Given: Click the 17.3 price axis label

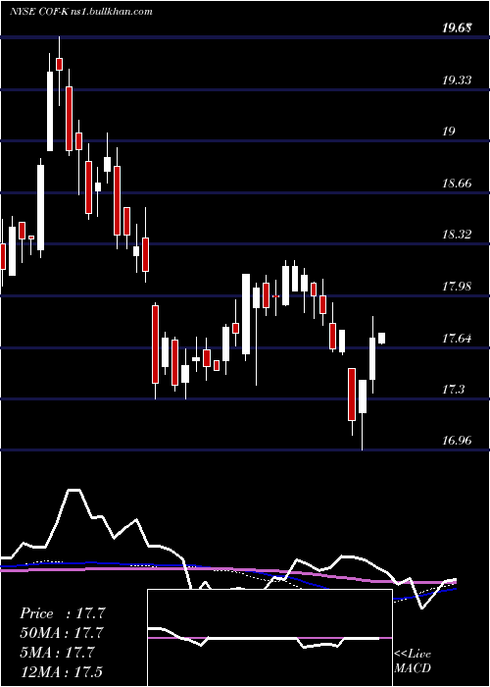Looking at the screenshot, I should tap(454, 389).
